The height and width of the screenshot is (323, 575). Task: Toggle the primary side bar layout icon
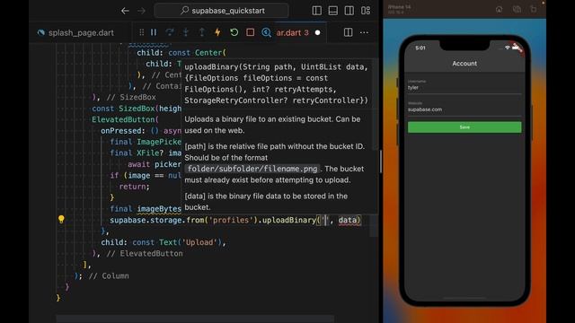point(317,11)
